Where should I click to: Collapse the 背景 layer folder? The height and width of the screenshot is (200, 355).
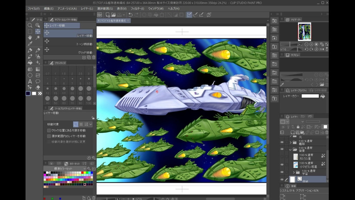[291, 149]
